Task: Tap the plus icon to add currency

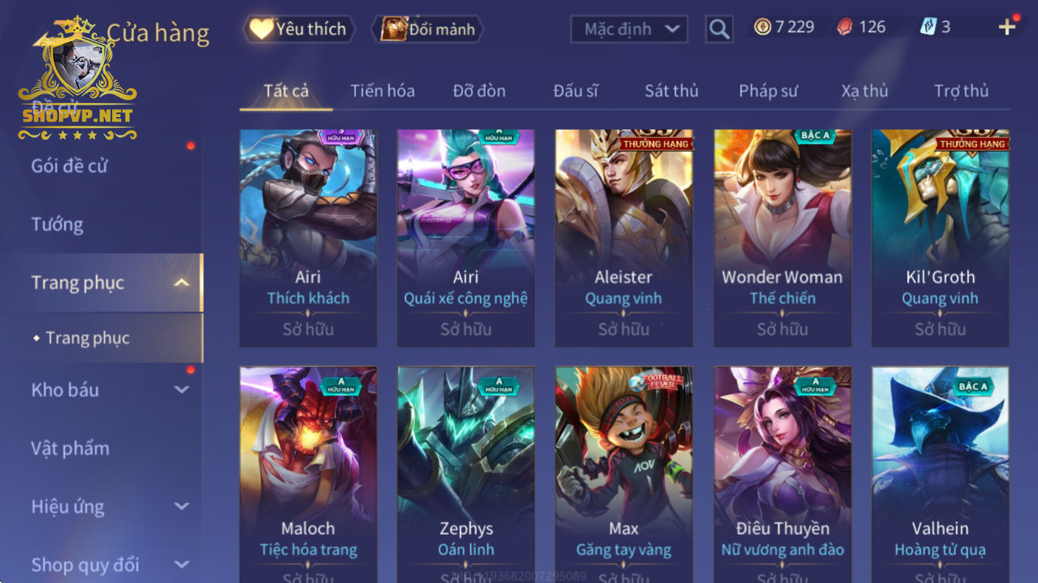Action: 1006,28
